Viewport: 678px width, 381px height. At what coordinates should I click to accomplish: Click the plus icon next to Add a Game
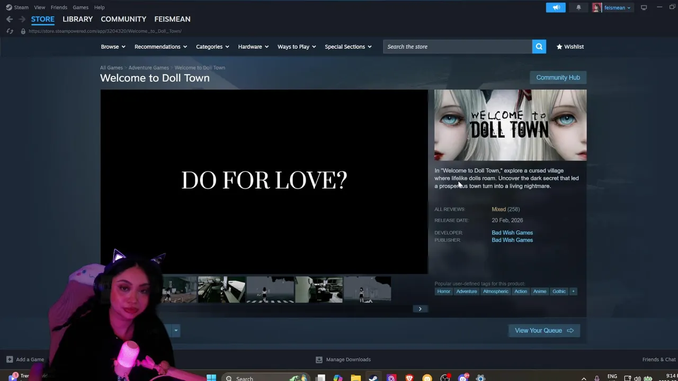click(x=10, y=359)
